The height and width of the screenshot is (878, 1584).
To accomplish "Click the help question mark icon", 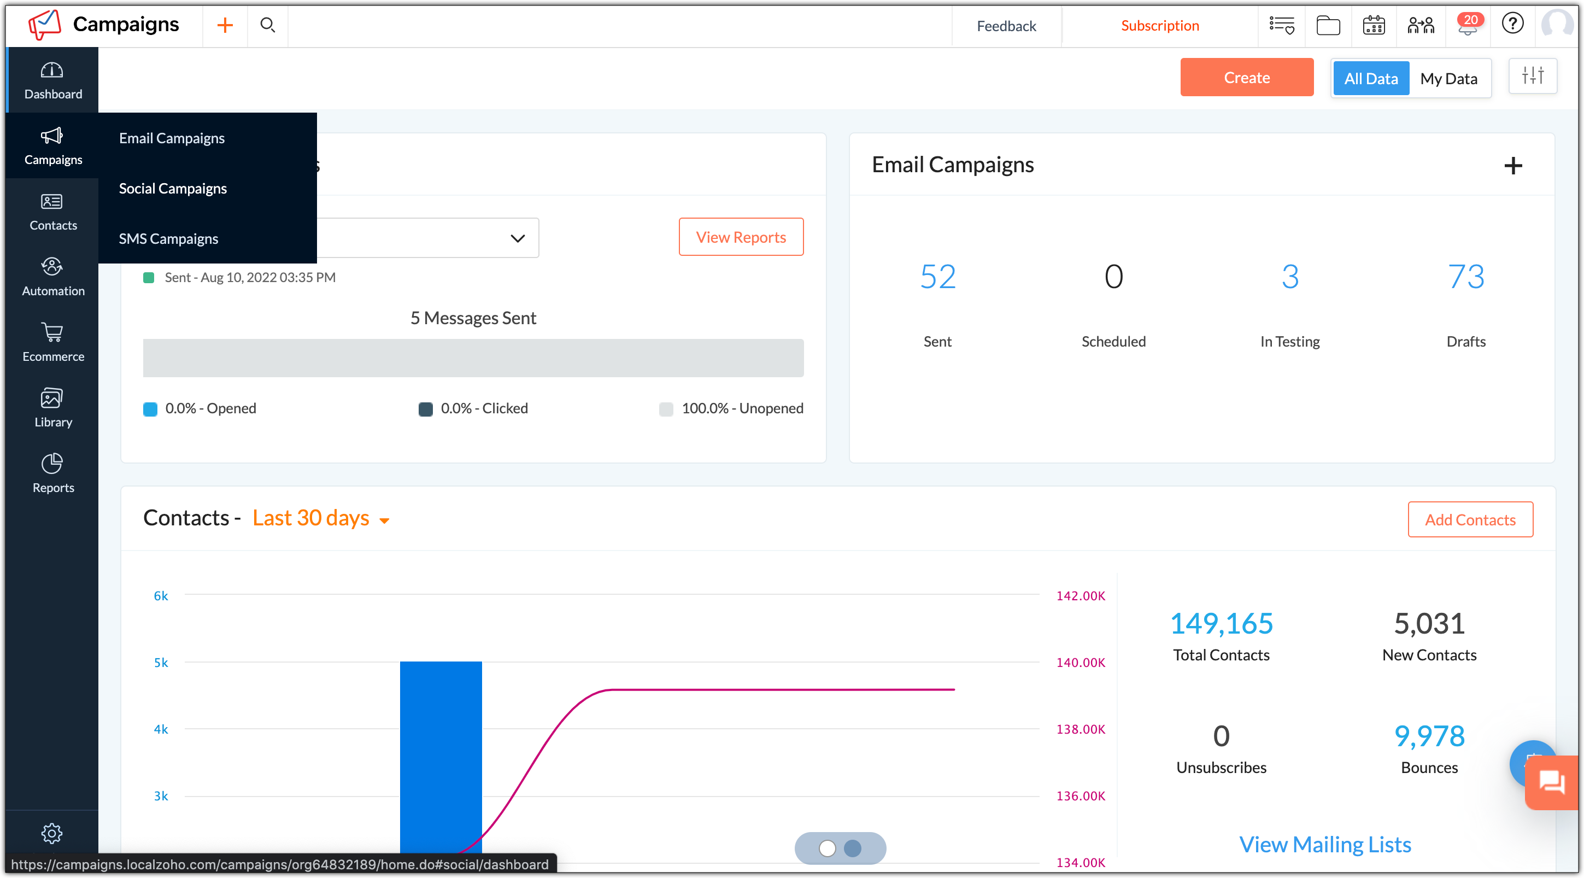I will pos(1512,25).
